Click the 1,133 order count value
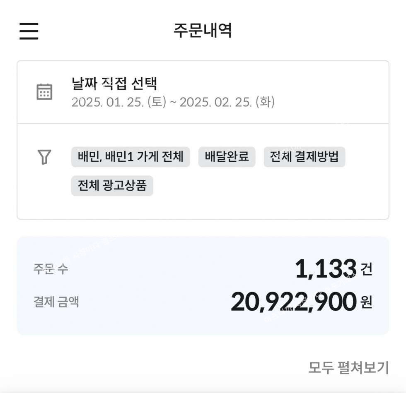The height and width of the screenshot is (393, 406). 325,269
